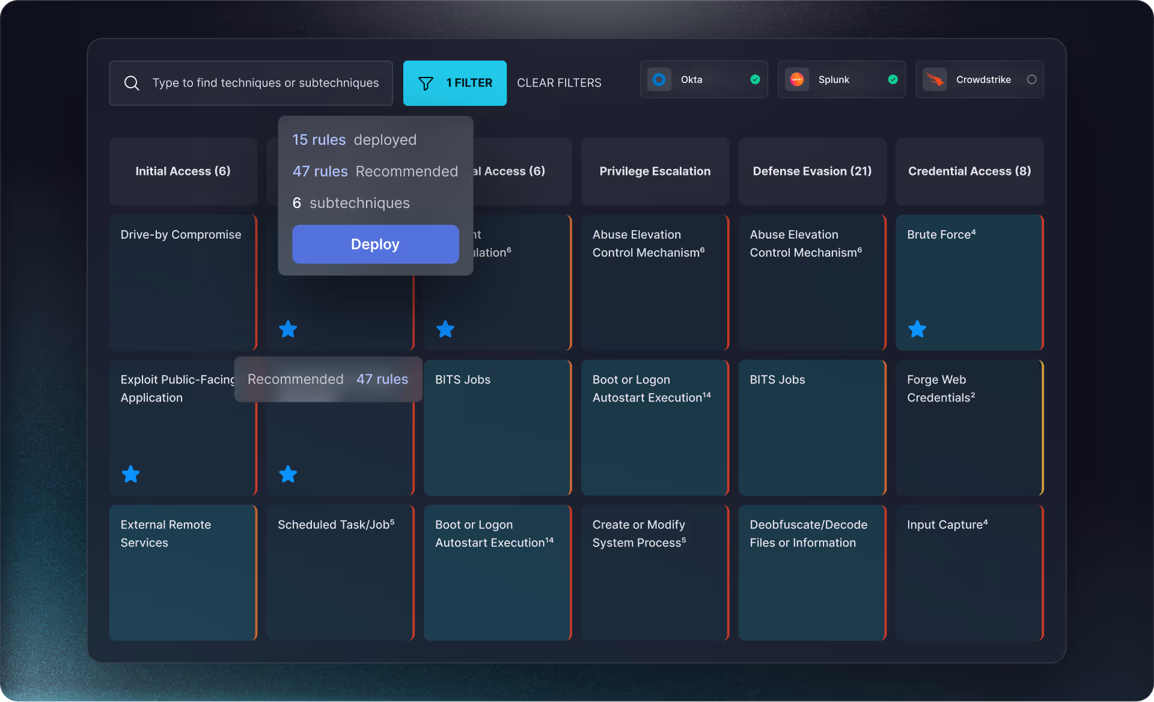The width and height of the screenshot is (1154, 702).
Task: Select the Credential Access (8) header
Action: 969,171
